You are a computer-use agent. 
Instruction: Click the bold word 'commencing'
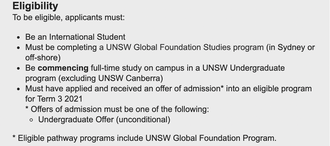(63, 68)
